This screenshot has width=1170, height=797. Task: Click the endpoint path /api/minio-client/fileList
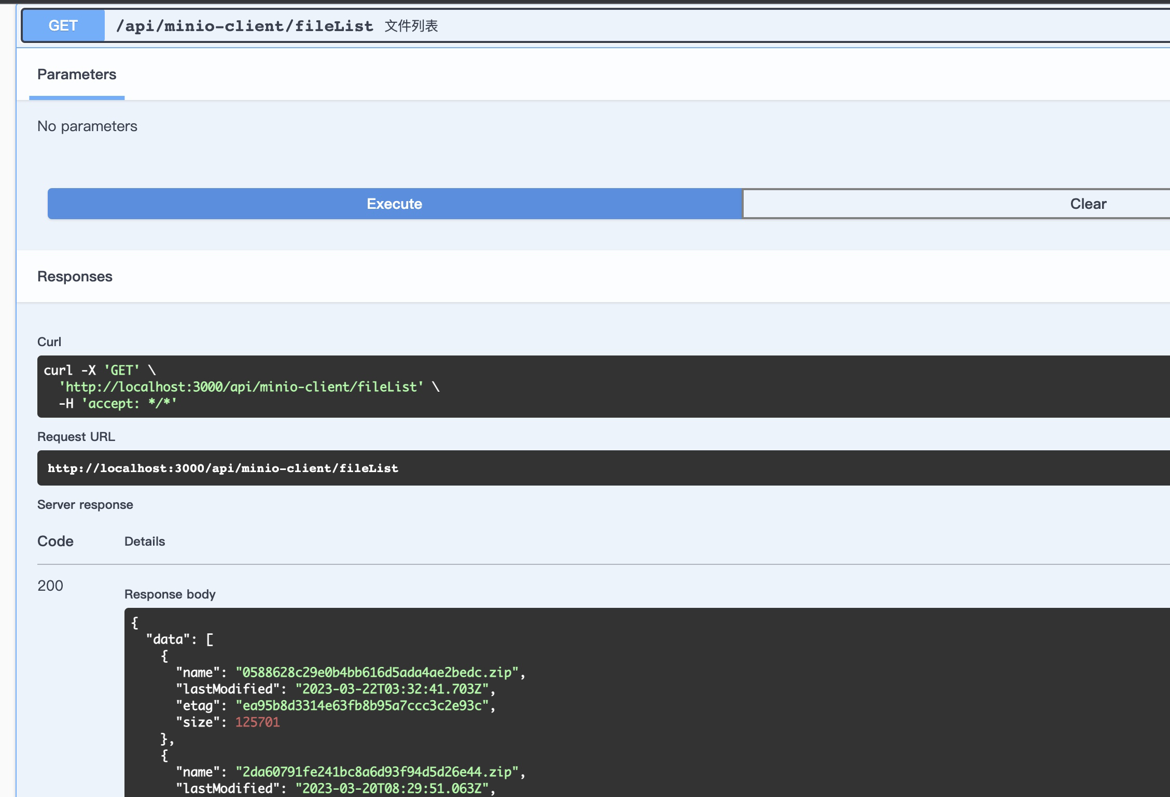(x=244, y=26)
